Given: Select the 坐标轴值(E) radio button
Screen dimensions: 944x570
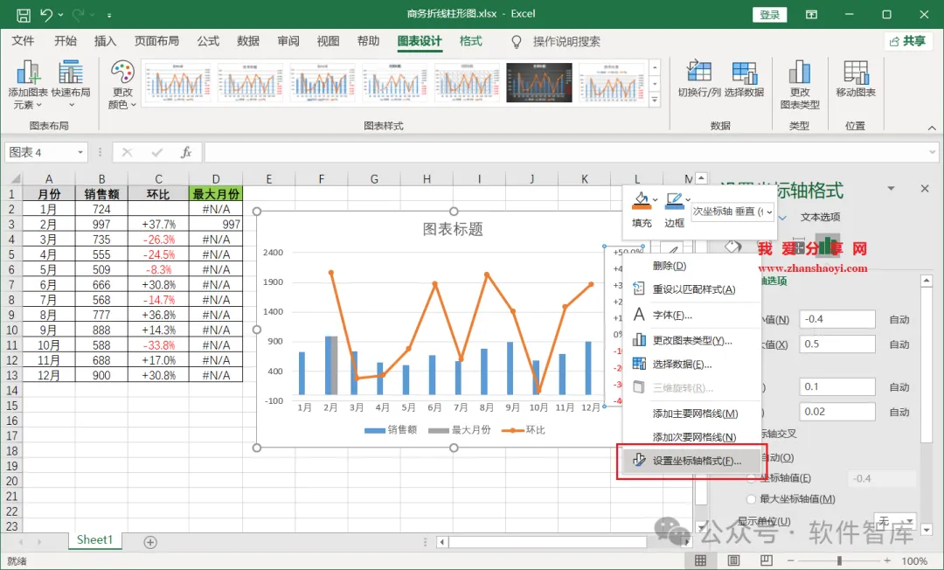Looking at the screenshot, I should (x=751, y=478).
